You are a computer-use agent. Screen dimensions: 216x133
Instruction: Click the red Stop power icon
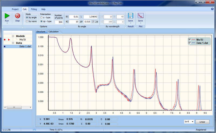(x=18, y=16)
